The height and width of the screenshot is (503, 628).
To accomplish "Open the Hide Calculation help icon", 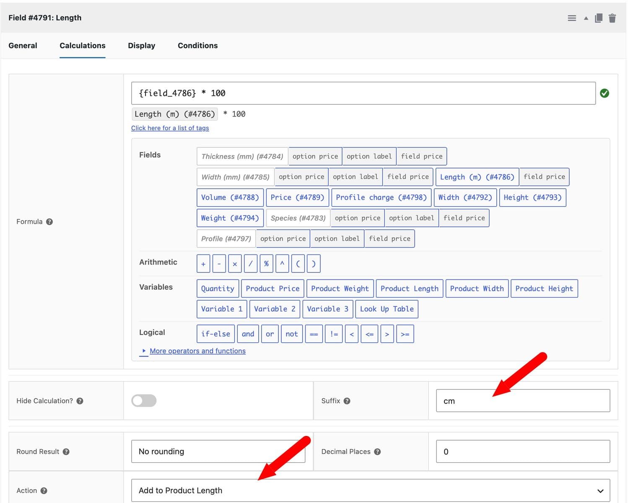I will point(80,401).
